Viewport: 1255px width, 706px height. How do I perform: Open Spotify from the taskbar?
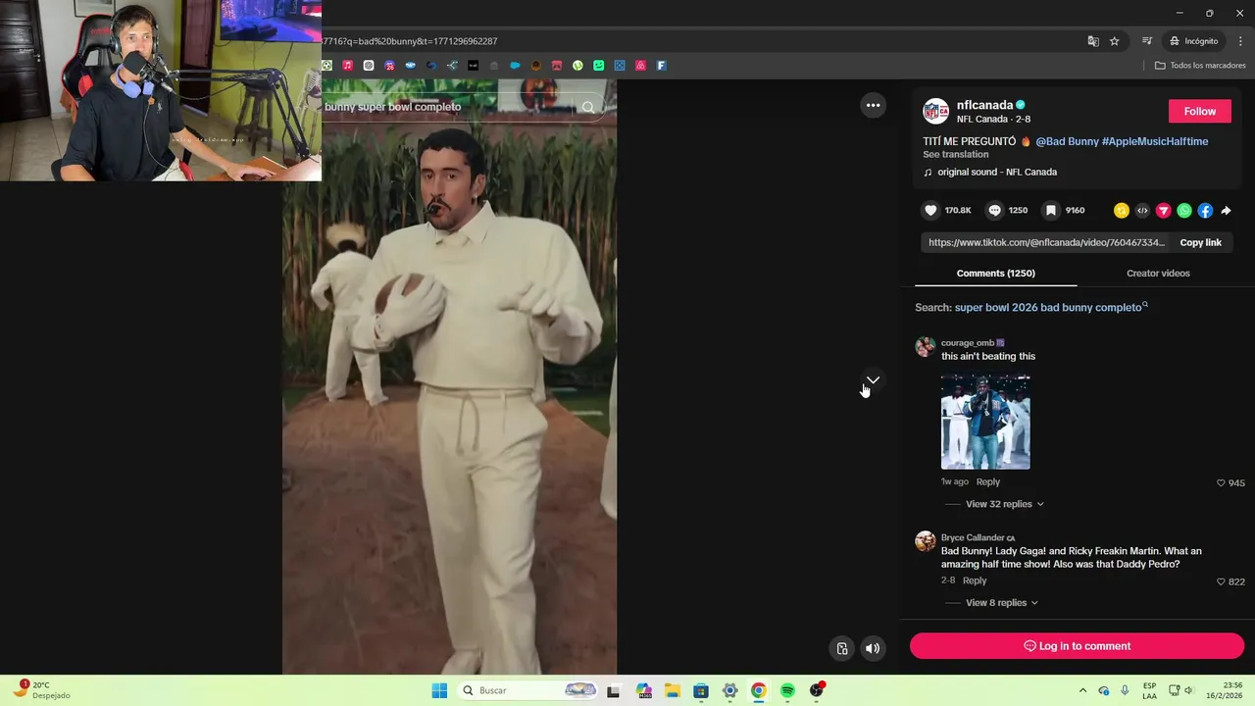[x=787, y=690]
